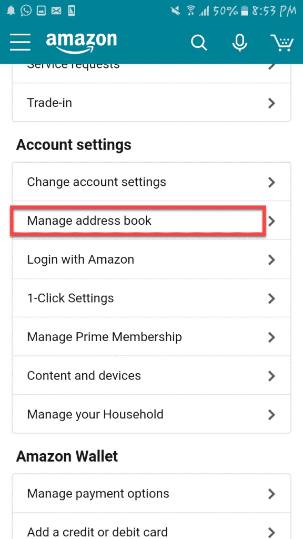Expand Manage address book chevron
Viewport: 303px width, 539px height.
tap(272, 221)
